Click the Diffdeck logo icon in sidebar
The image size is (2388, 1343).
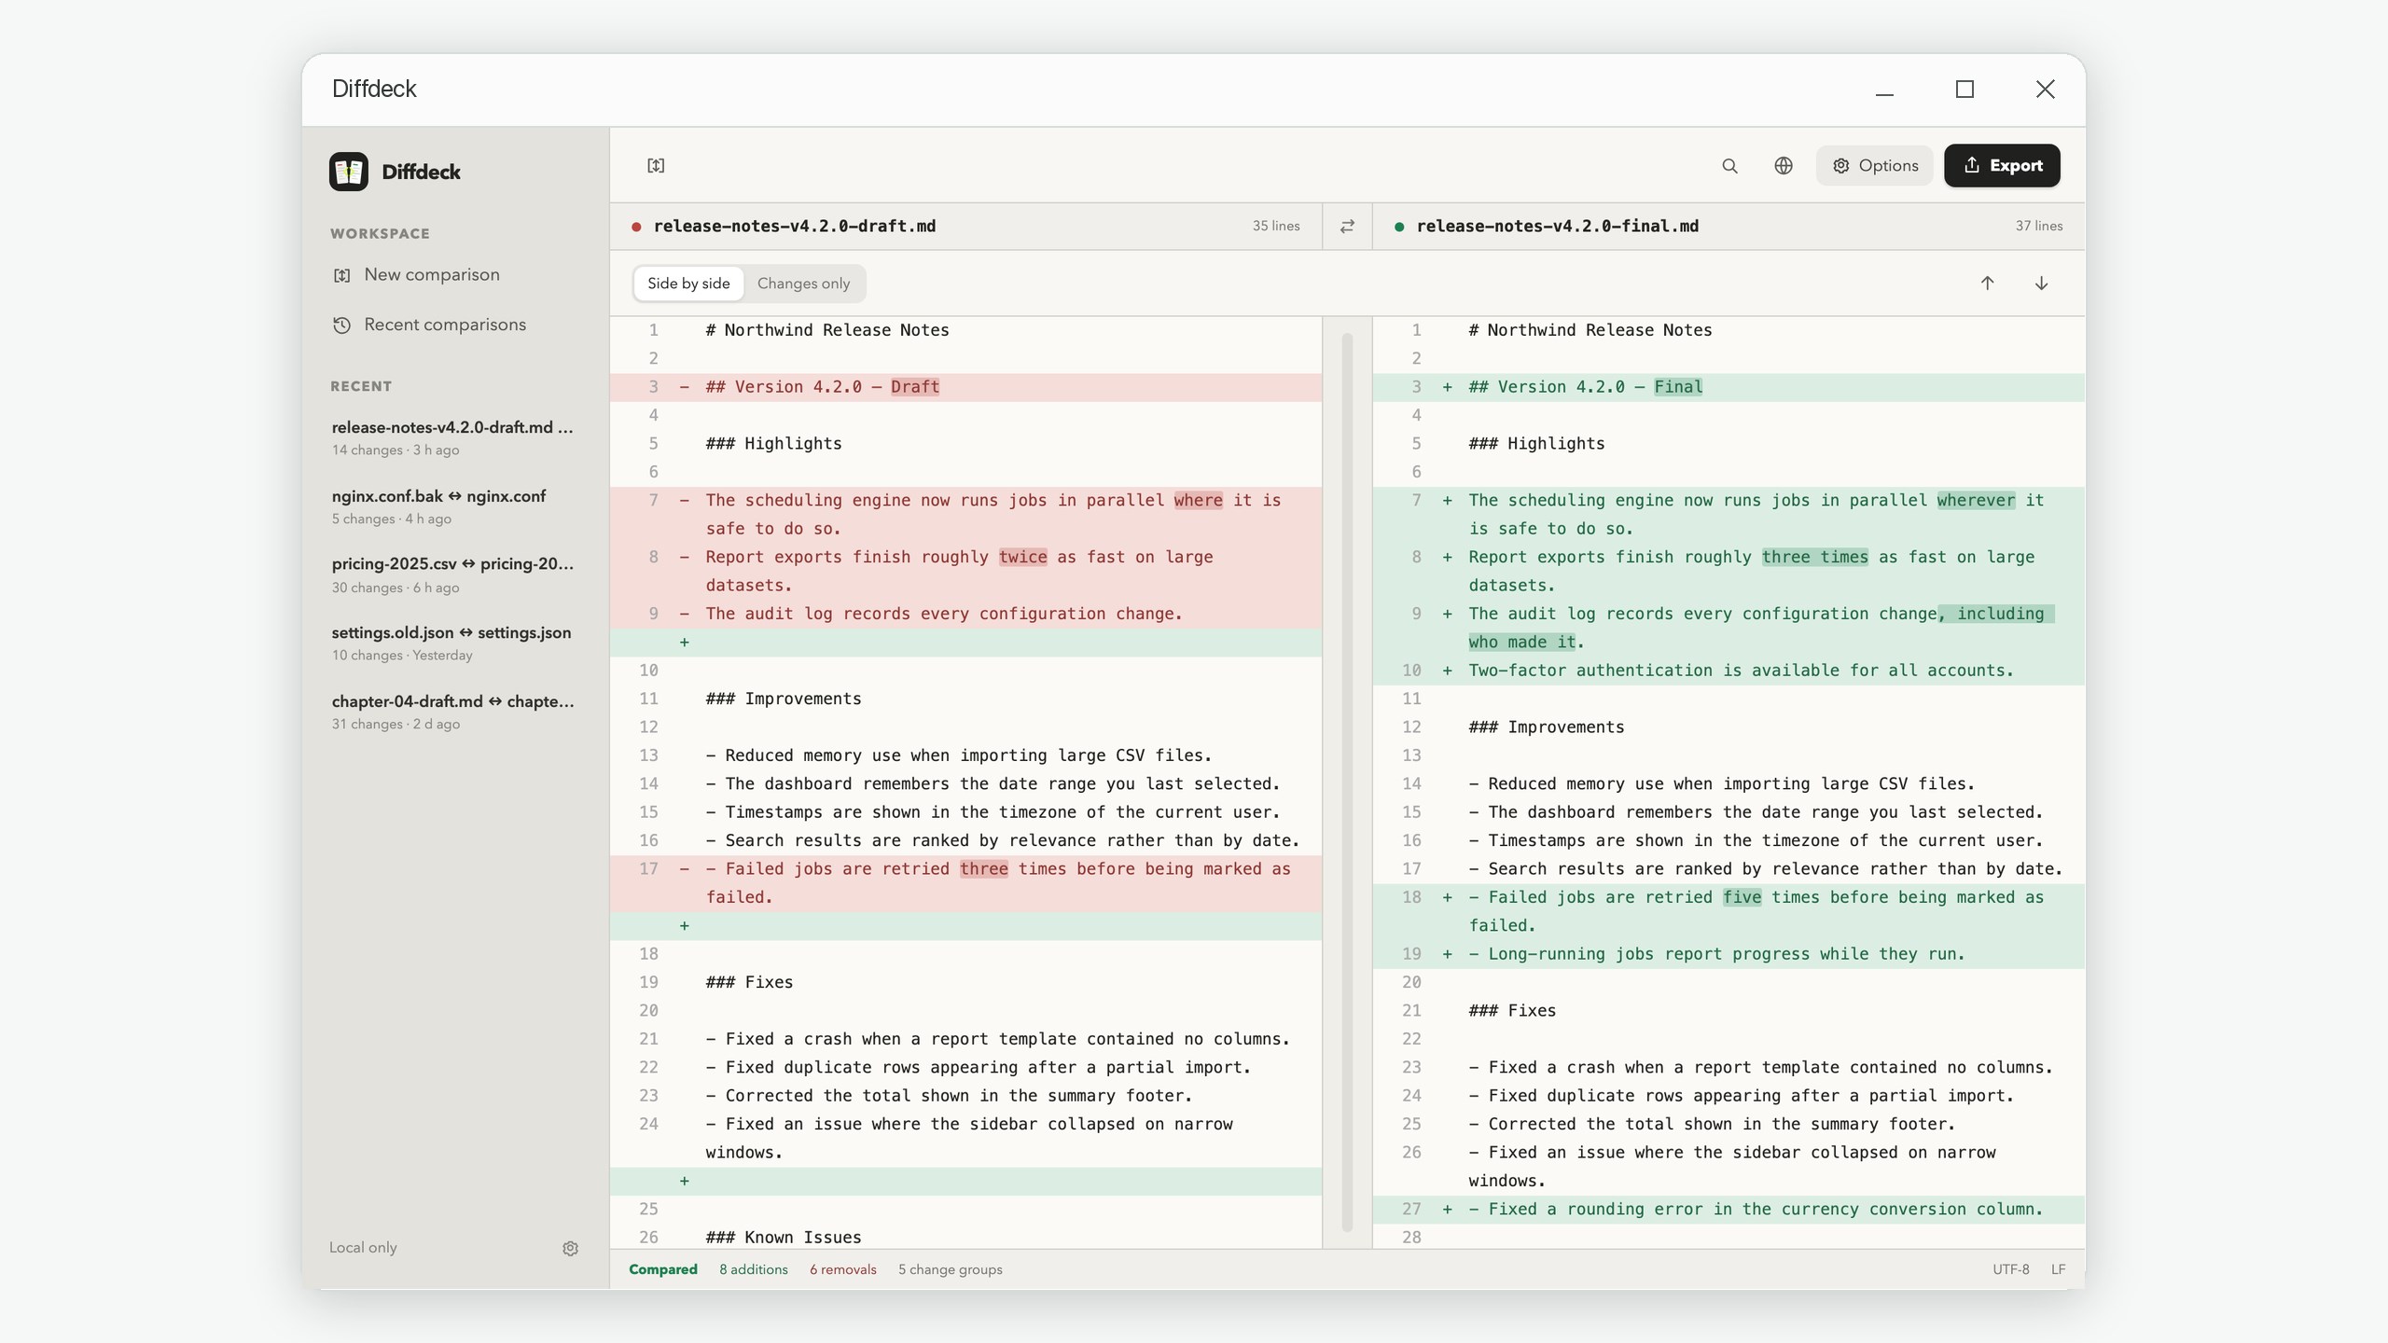coord(348,172)
